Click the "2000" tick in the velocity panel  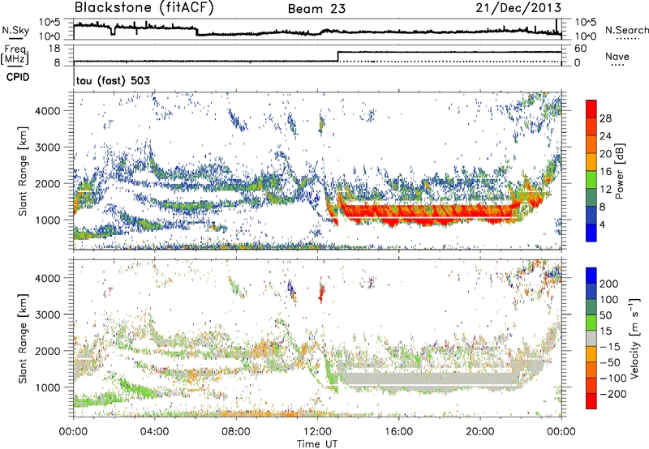point(48,351)
